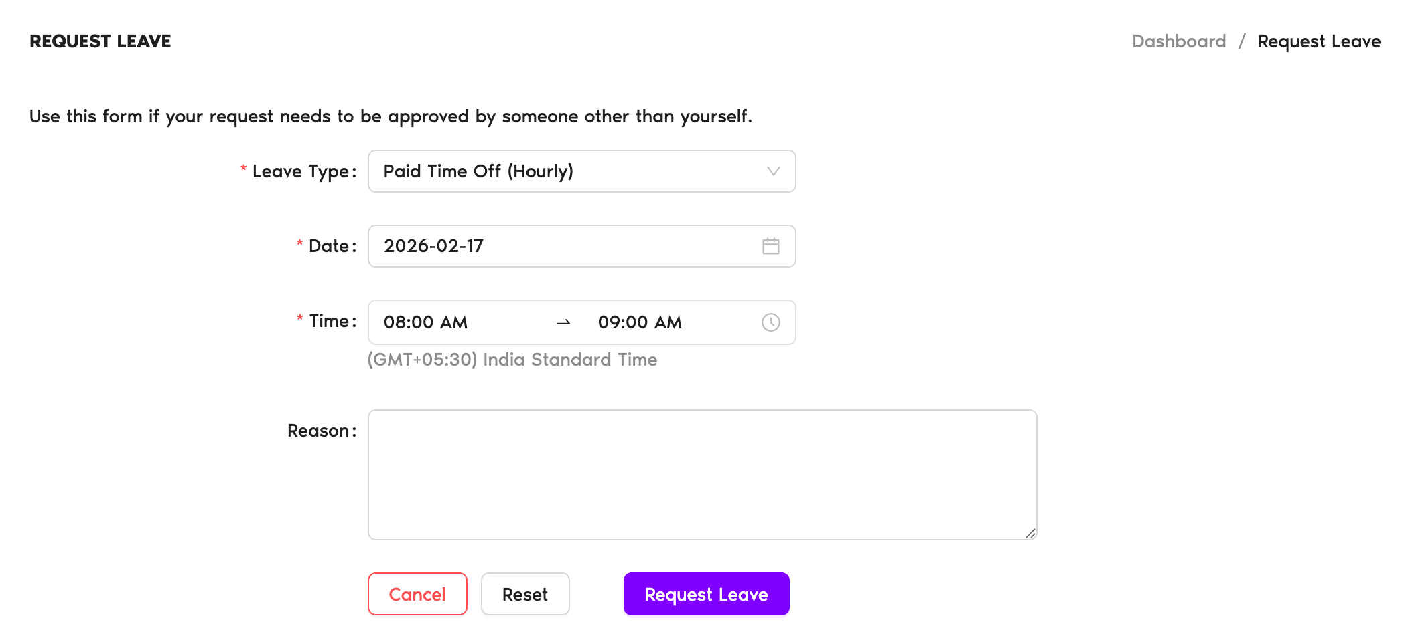Click the Request Leave breadcrumb entry
The height and width of the screenshot is (630, 1408).
[1320, 41]
